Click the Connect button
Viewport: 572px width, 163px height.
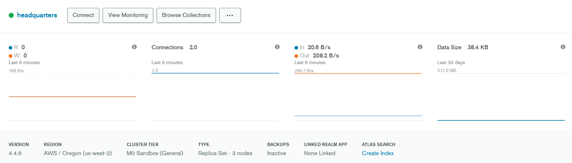(x=83, y=15)
